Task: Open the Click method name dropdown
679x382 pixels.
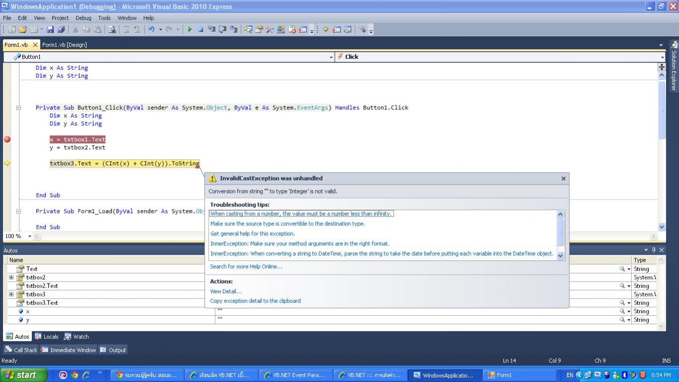Action: [662, 57]
